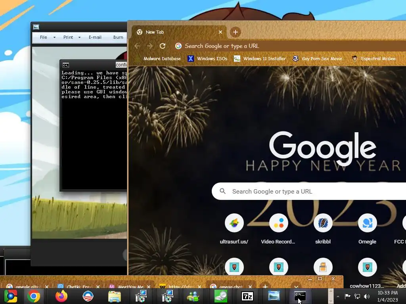Viewport: 406px width, 304px height.
Task: Expand the Print menu in the photo viewer
Action: pyautogui.click(x=72, y=37)
